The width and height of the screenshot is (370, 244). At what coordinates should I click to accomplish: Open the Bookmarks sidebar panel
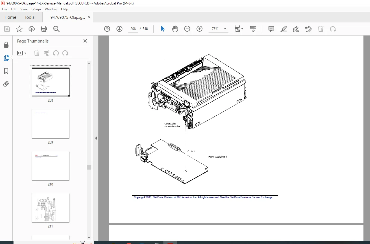coord(6,71)
